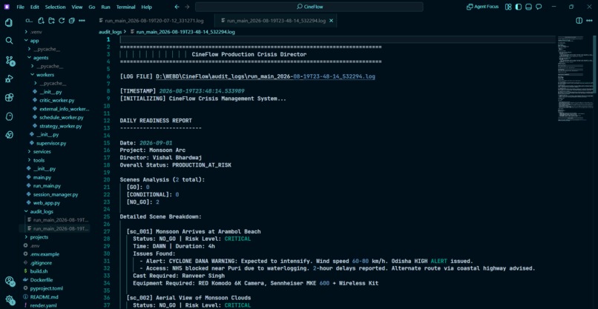
Task: Open the Run menu
Action: [105, 7]
